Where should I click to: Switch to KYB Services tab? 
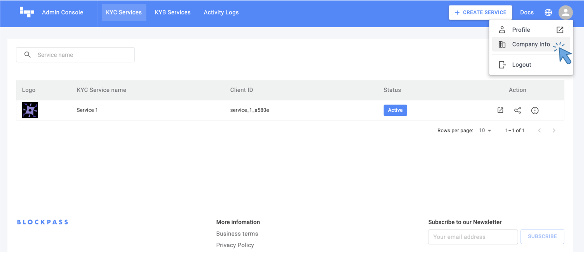[172, 12]
